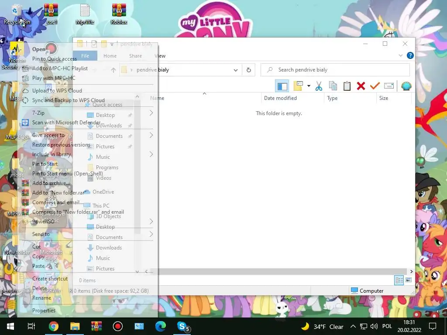
Task: Sort by the Type column header
Action: 350,98
